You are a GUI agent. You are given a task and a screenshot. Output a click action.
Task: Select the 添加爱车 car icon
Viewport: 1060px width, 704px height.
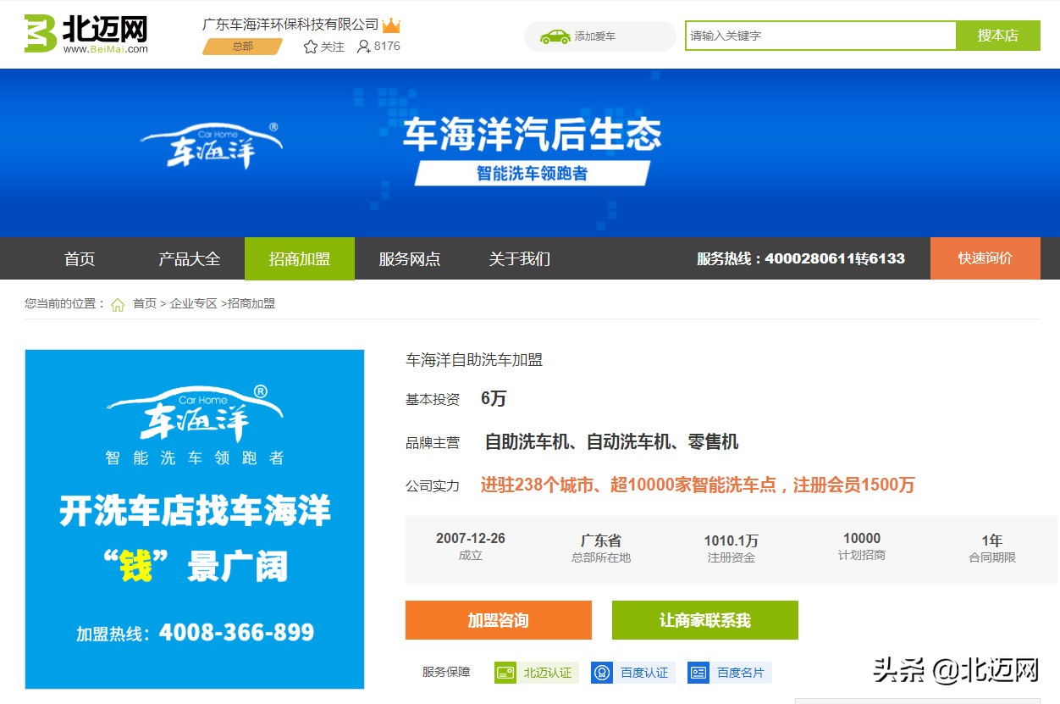click(x=555, y=36)
